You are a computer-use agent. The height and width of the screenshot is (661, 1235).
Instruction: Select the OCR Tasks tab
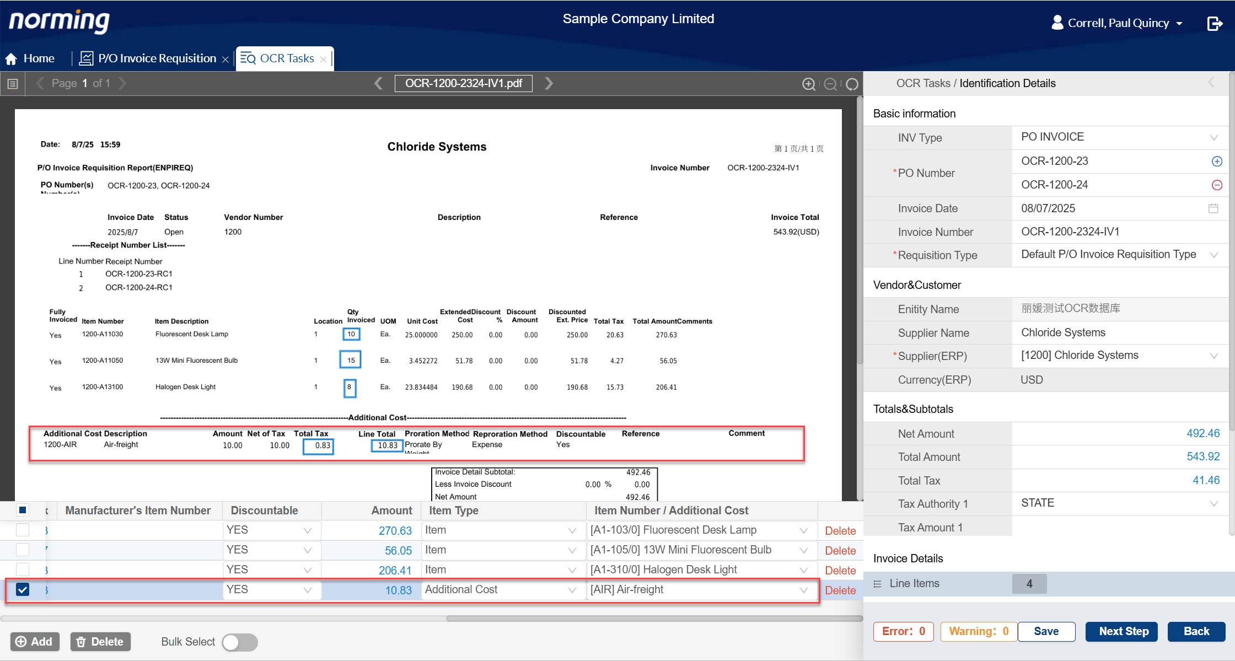tap(284, 58)
